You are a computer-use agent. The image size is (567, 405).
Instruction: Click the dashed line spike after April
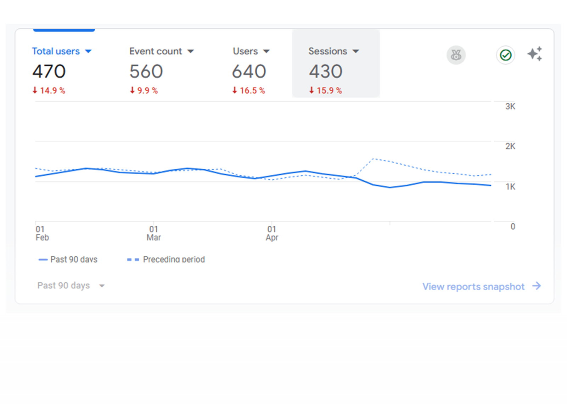[x=374, y=159]
